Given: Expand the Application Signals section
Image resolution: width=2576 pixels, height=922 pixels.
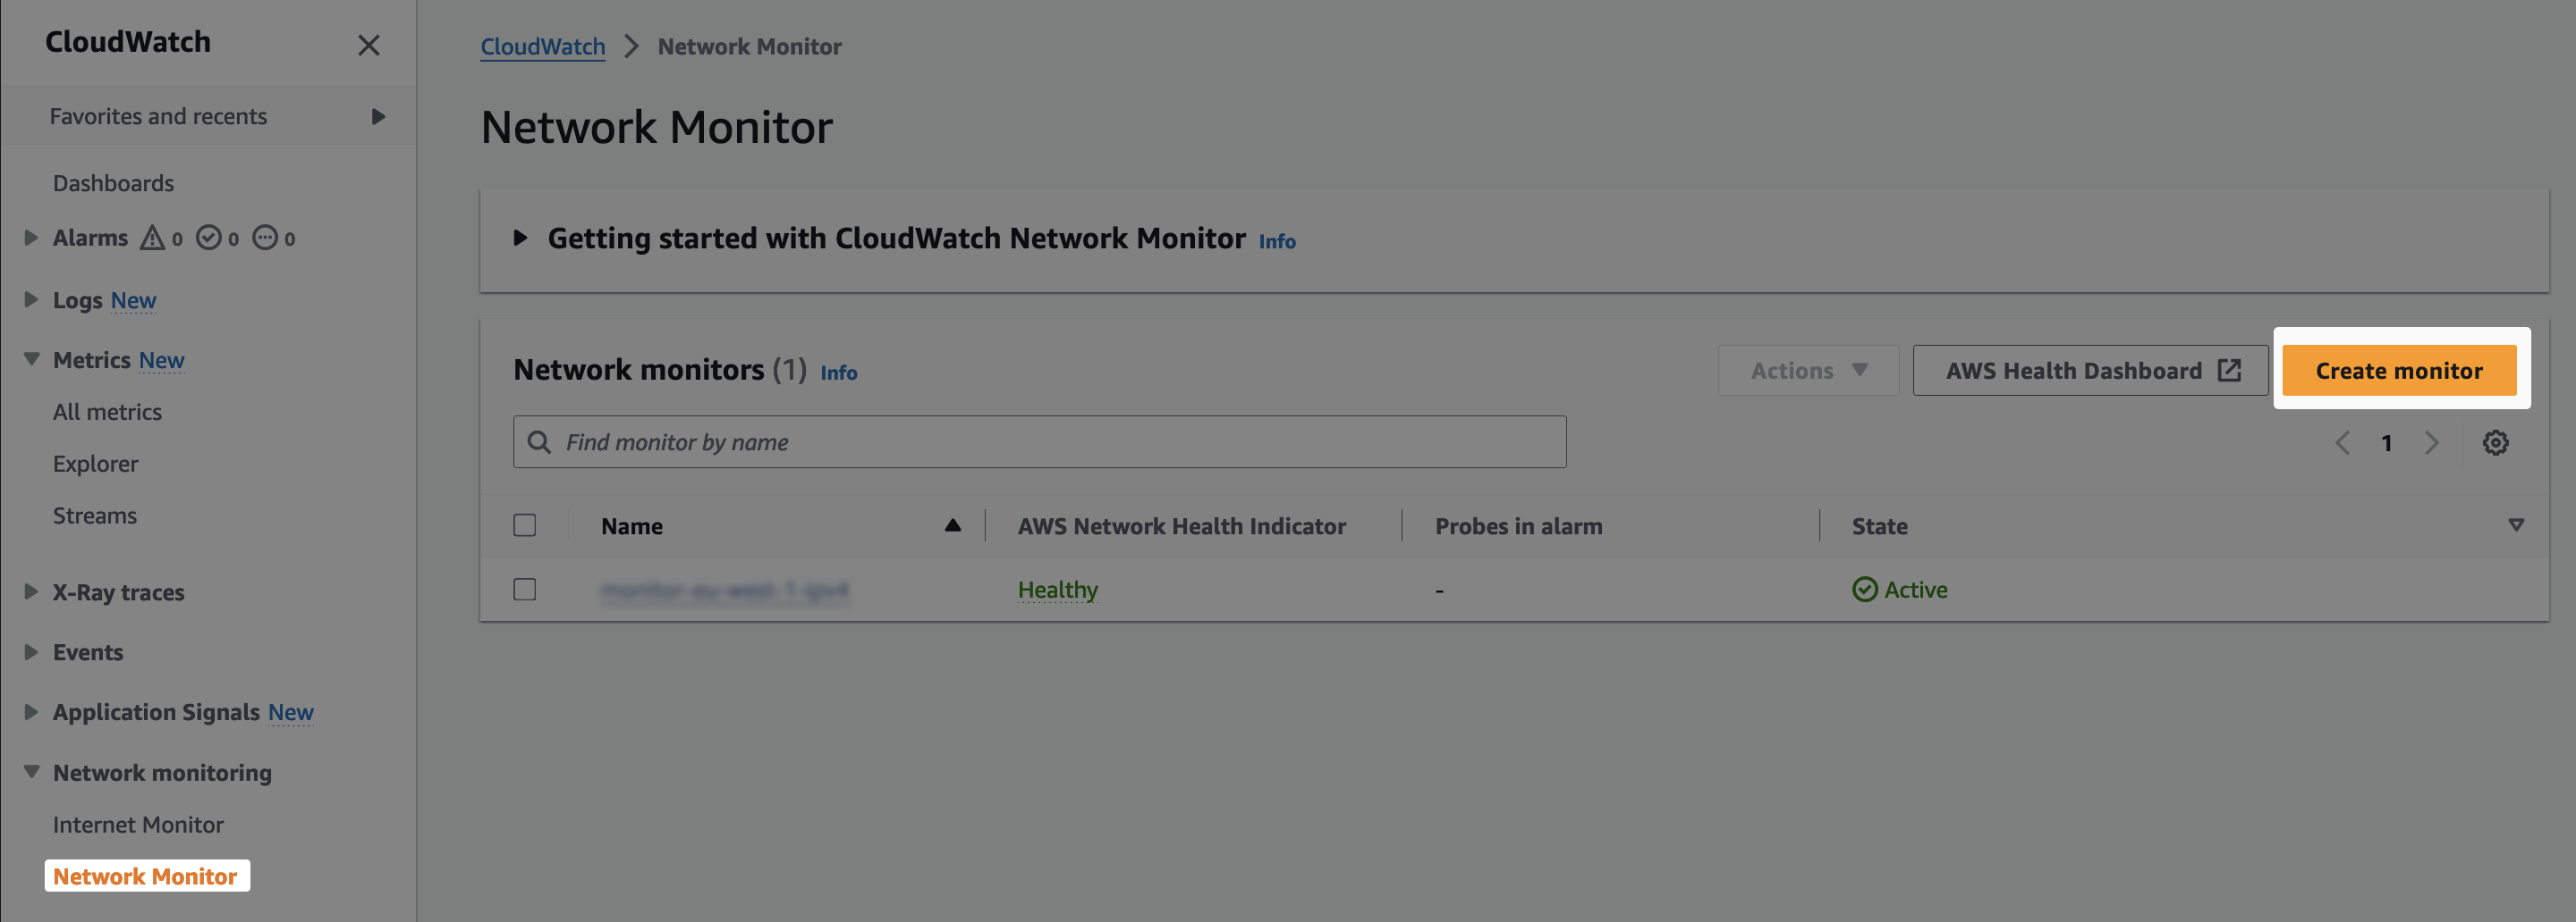Looking at the screenshot, I should tap(31, 712).
